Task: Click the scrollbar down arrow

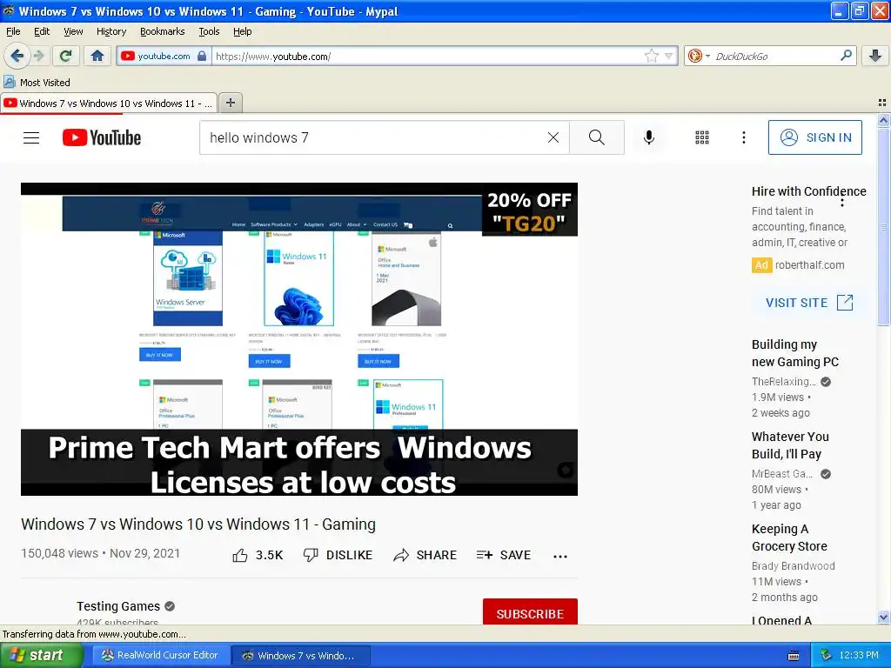Action: click(x=883, y=618)
